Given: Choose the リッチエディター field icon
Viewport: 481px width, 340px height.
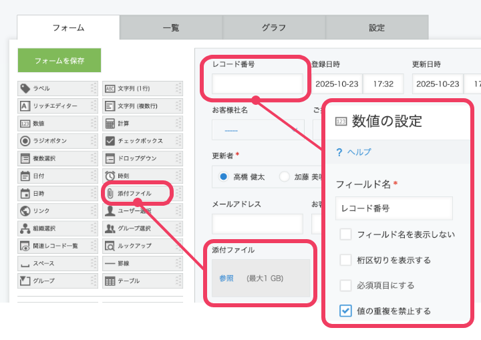Looking at the screenshot, I should click(25, 106).
